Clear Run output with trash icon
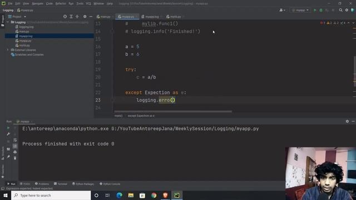 [x=15, y=158]
